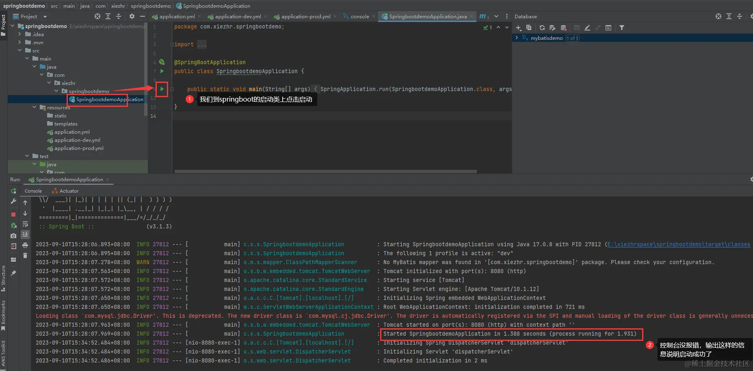Image resolution: width=753 pixels, height=371 pixels.
Task: Open run configuration wrench icon
Action: tap(13, 202)
